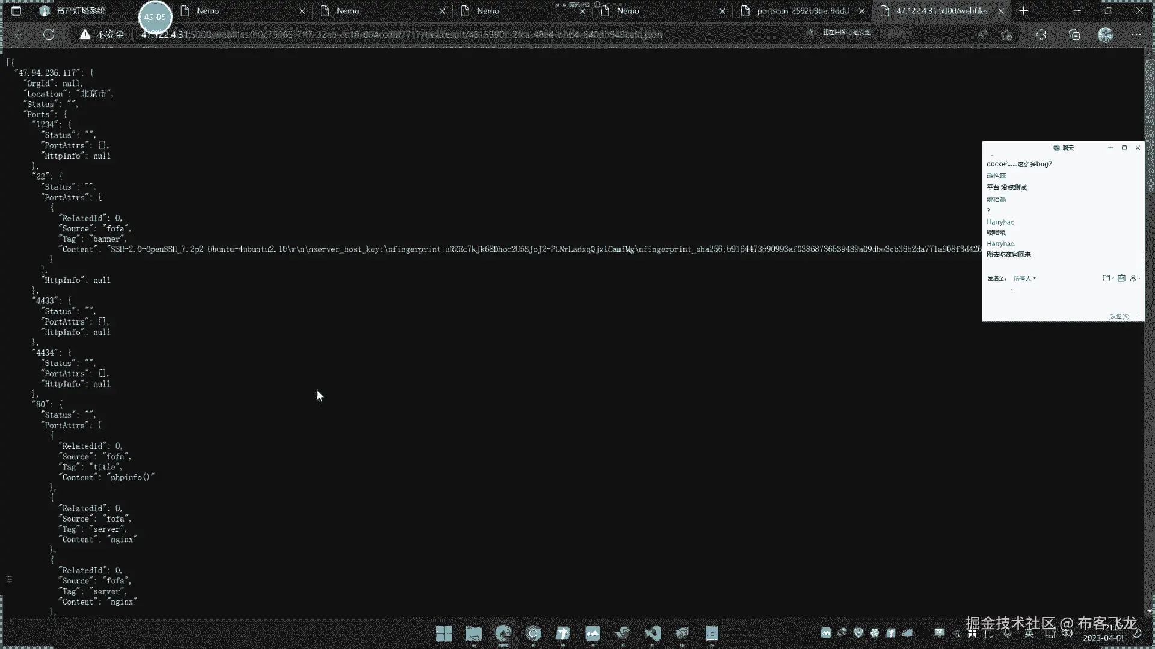Reload the page with refresh icon
Image resolution: width=1155 pixels, height=649 pixels.
tap(49, 35)
